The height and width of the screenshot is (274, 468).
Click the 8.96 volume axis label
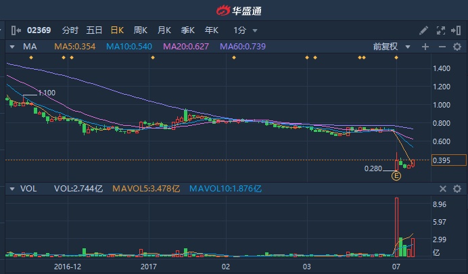(x=440, y=204)
